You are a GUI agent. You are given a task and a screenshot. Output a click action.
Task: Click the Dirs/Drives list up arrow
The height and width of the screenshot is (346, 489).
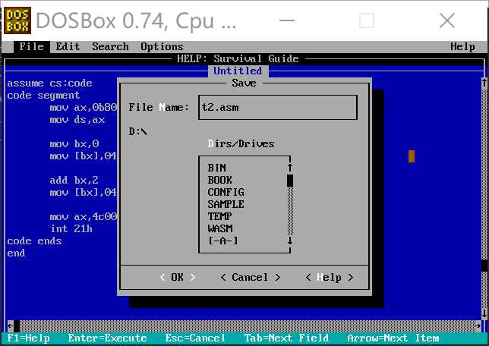click(x=290, y=168)
